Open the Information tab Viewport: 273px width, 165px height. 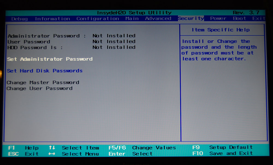(x=52, y=19)
